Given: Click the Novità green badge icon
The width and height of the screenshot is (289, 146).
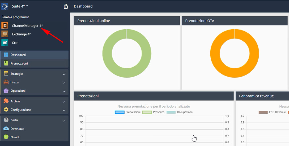Looking at the screenshot, I should 6,137.
